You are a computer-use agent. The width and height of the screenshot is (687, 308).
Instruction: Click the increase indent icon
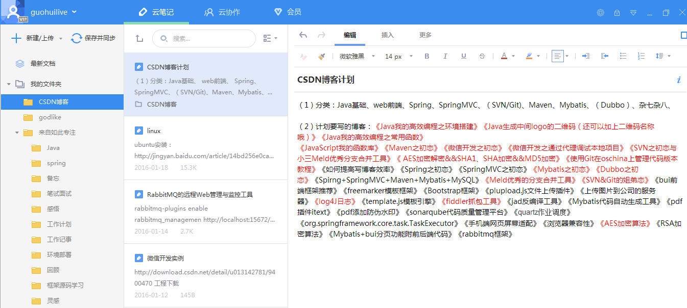point(585,56)
